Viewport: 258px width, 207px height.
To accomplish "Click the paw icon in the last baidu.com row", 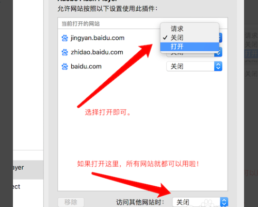I will [64, 66].
